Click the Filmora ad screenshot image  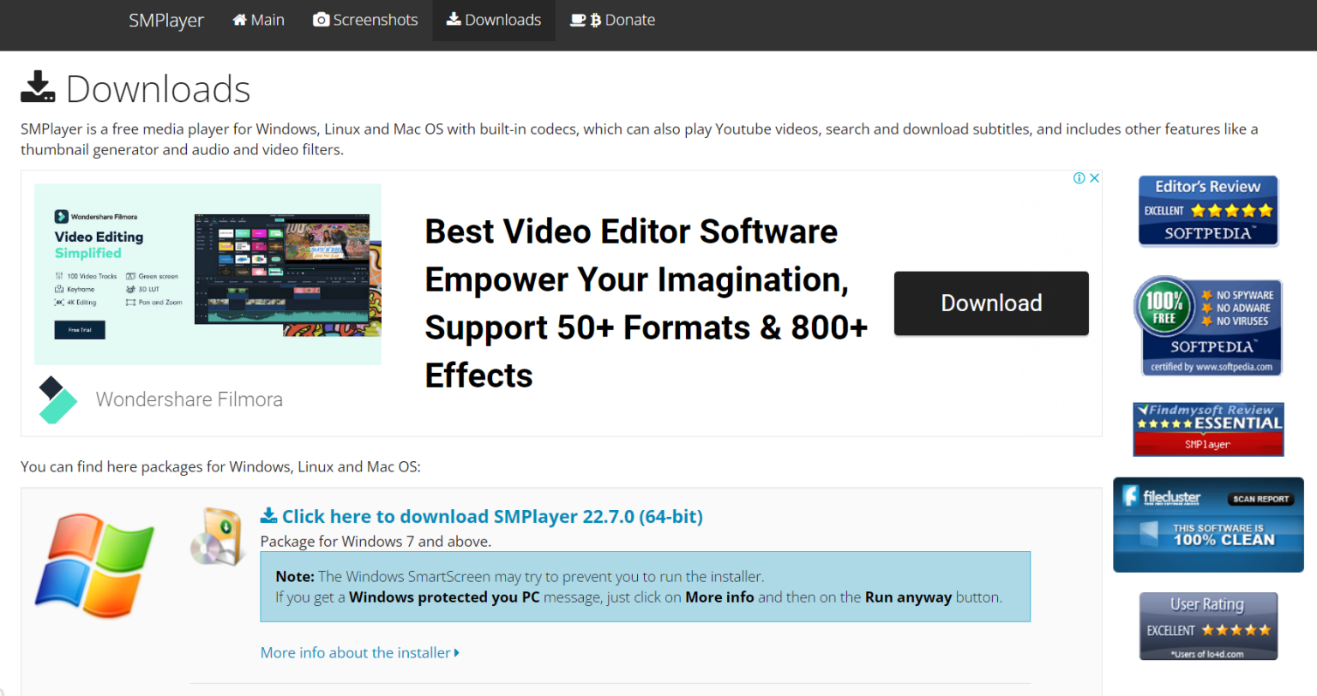point(207,274)
